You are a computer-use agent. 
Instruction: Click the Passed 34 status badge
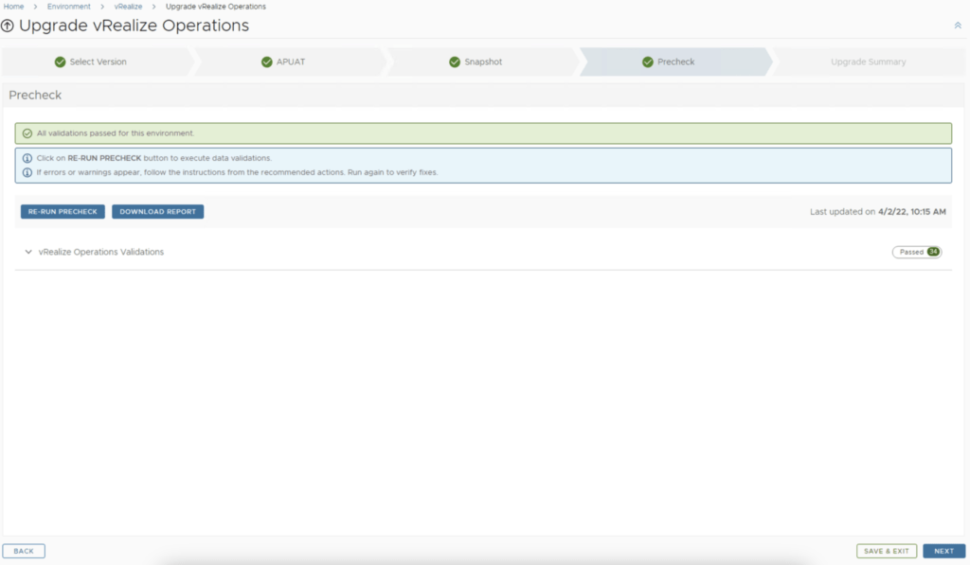coord(917,252)
